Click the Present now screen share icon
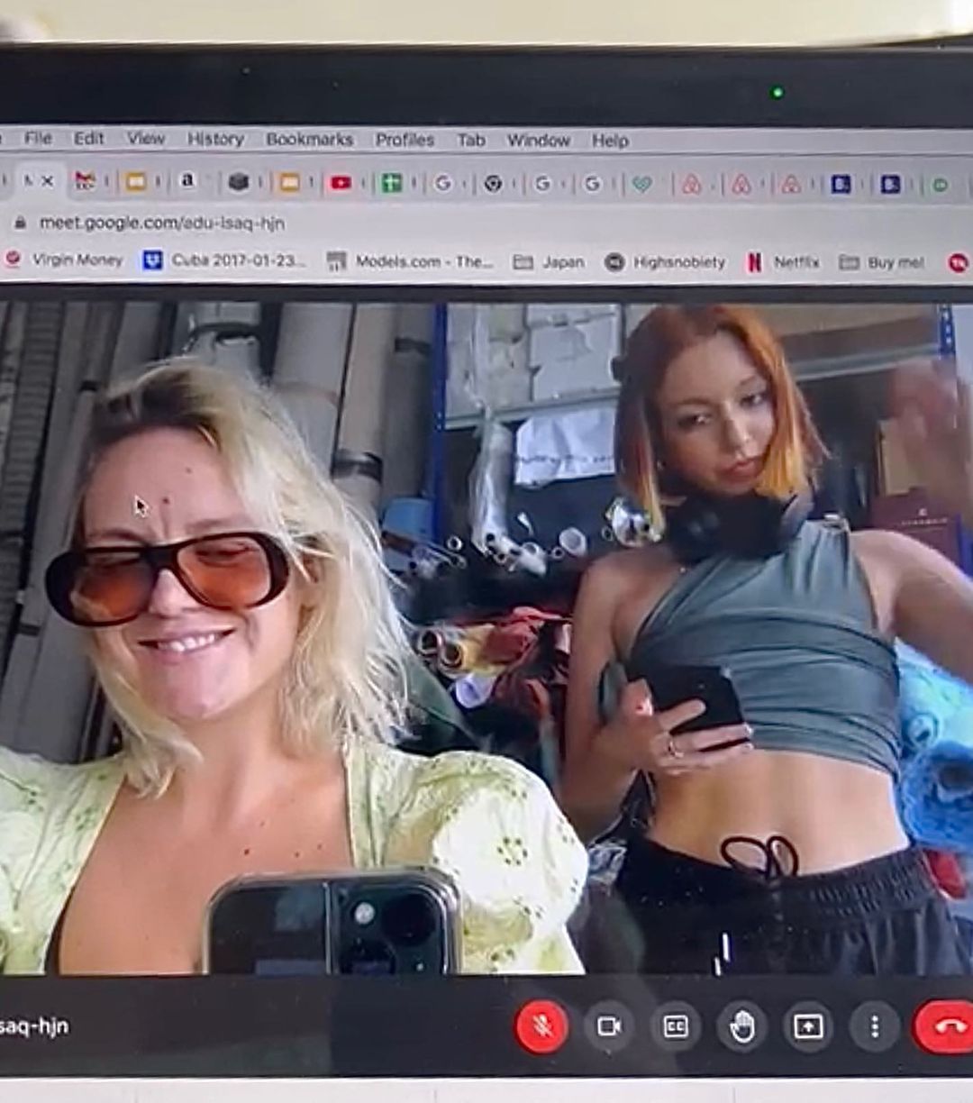Image resolution: width=973 pixels, height=1103 pixels. pos(807,1026)
